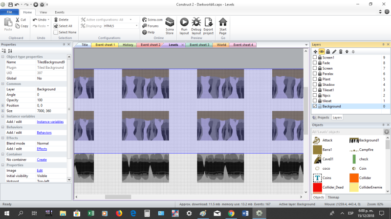Click the Behaviors link
This screenshot has height=219, width=391.
tap(44, 133)
